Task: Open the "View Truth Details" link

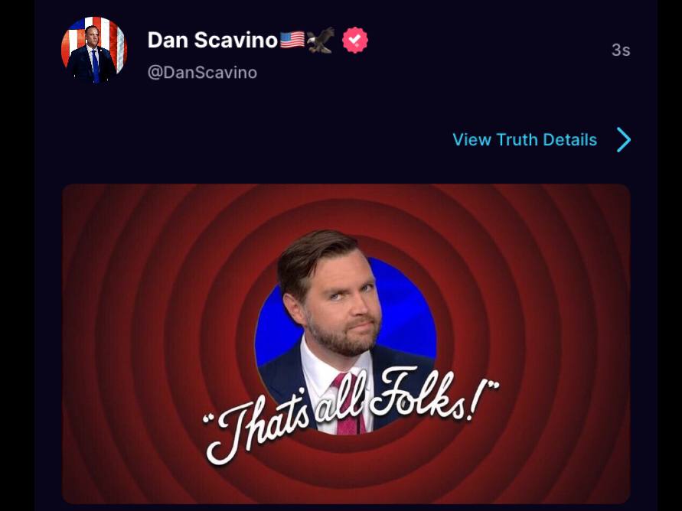Action: (x=524, y=139)
